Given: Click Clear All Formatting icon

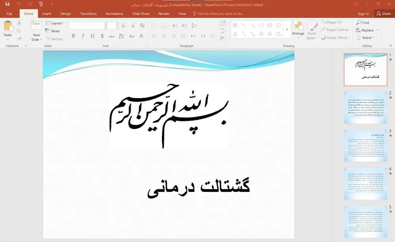Looking at the screenshot, I should (x=142, y=25).
